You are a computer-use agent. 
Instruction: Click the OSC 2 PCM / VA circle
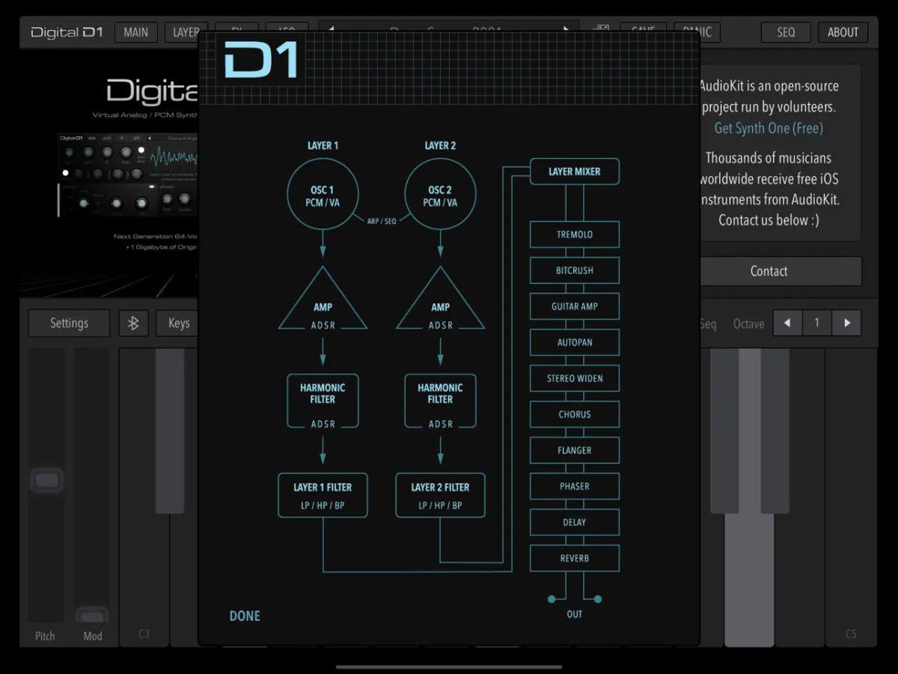point(440,193)
